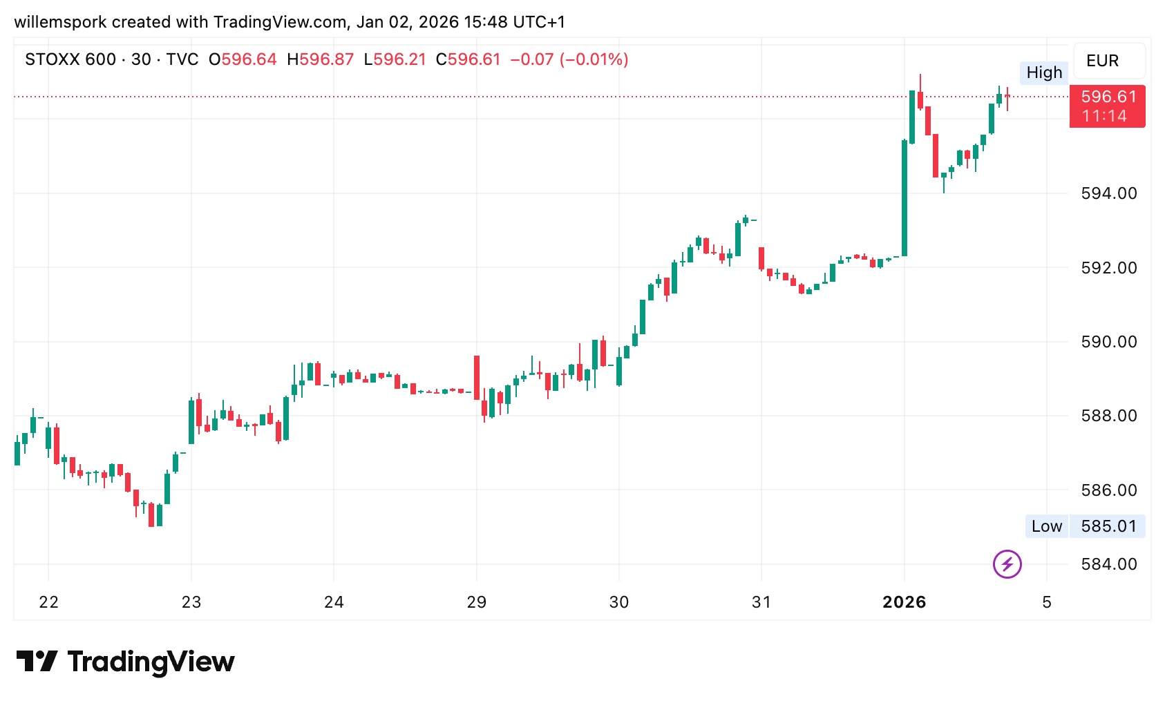Image resolution: width=1165 pixels, height=703 pixels.
Task: Click the 584.00 price axis label
Action: (1108, 564)
